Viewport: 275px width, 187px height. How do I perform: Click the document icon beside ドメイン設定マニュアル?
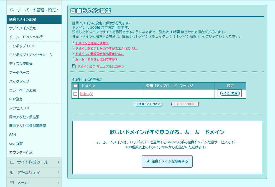[x=74, y=66]
